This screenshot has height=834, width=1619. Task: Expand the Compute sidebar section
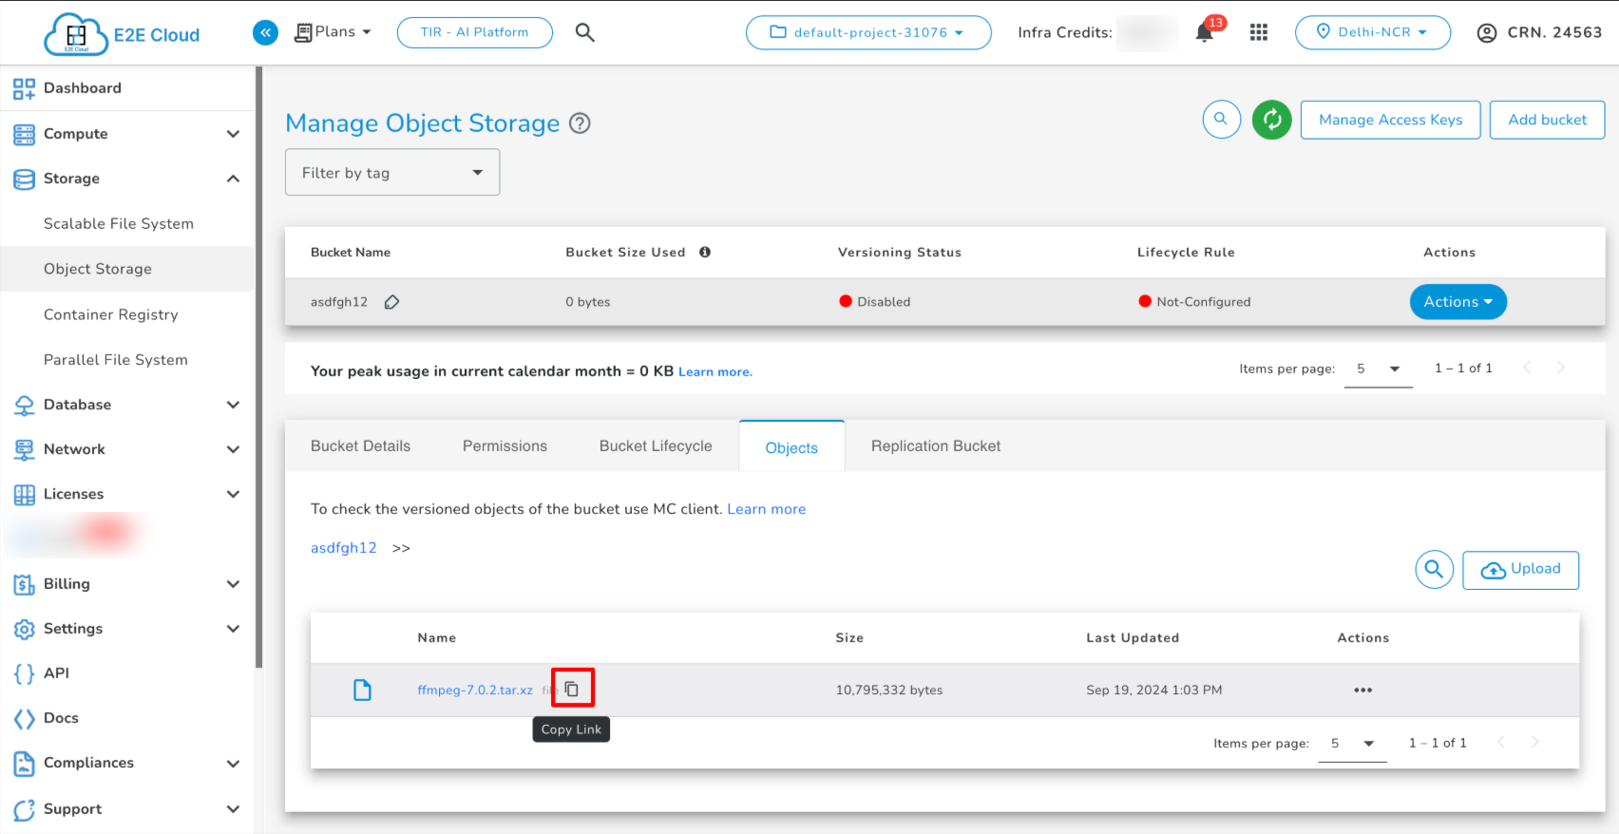(127, 134)
